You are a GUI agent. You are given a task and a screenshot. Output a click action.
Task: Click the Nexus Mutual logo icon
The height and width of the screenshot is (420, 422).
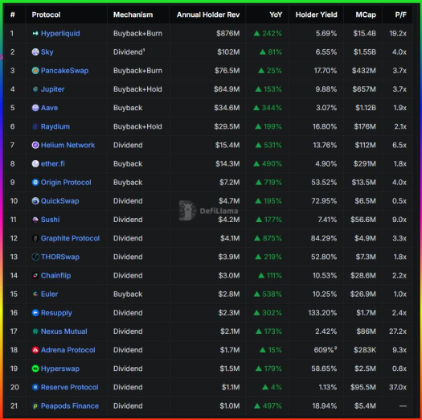tap(35, 331)
